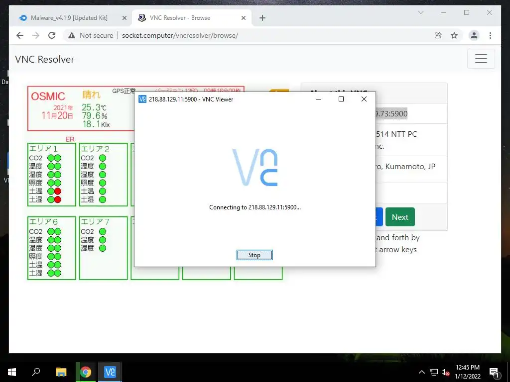Open network status tray icon
The width and height of the screenshot is (510, 382).
click(x=434, y=372)
